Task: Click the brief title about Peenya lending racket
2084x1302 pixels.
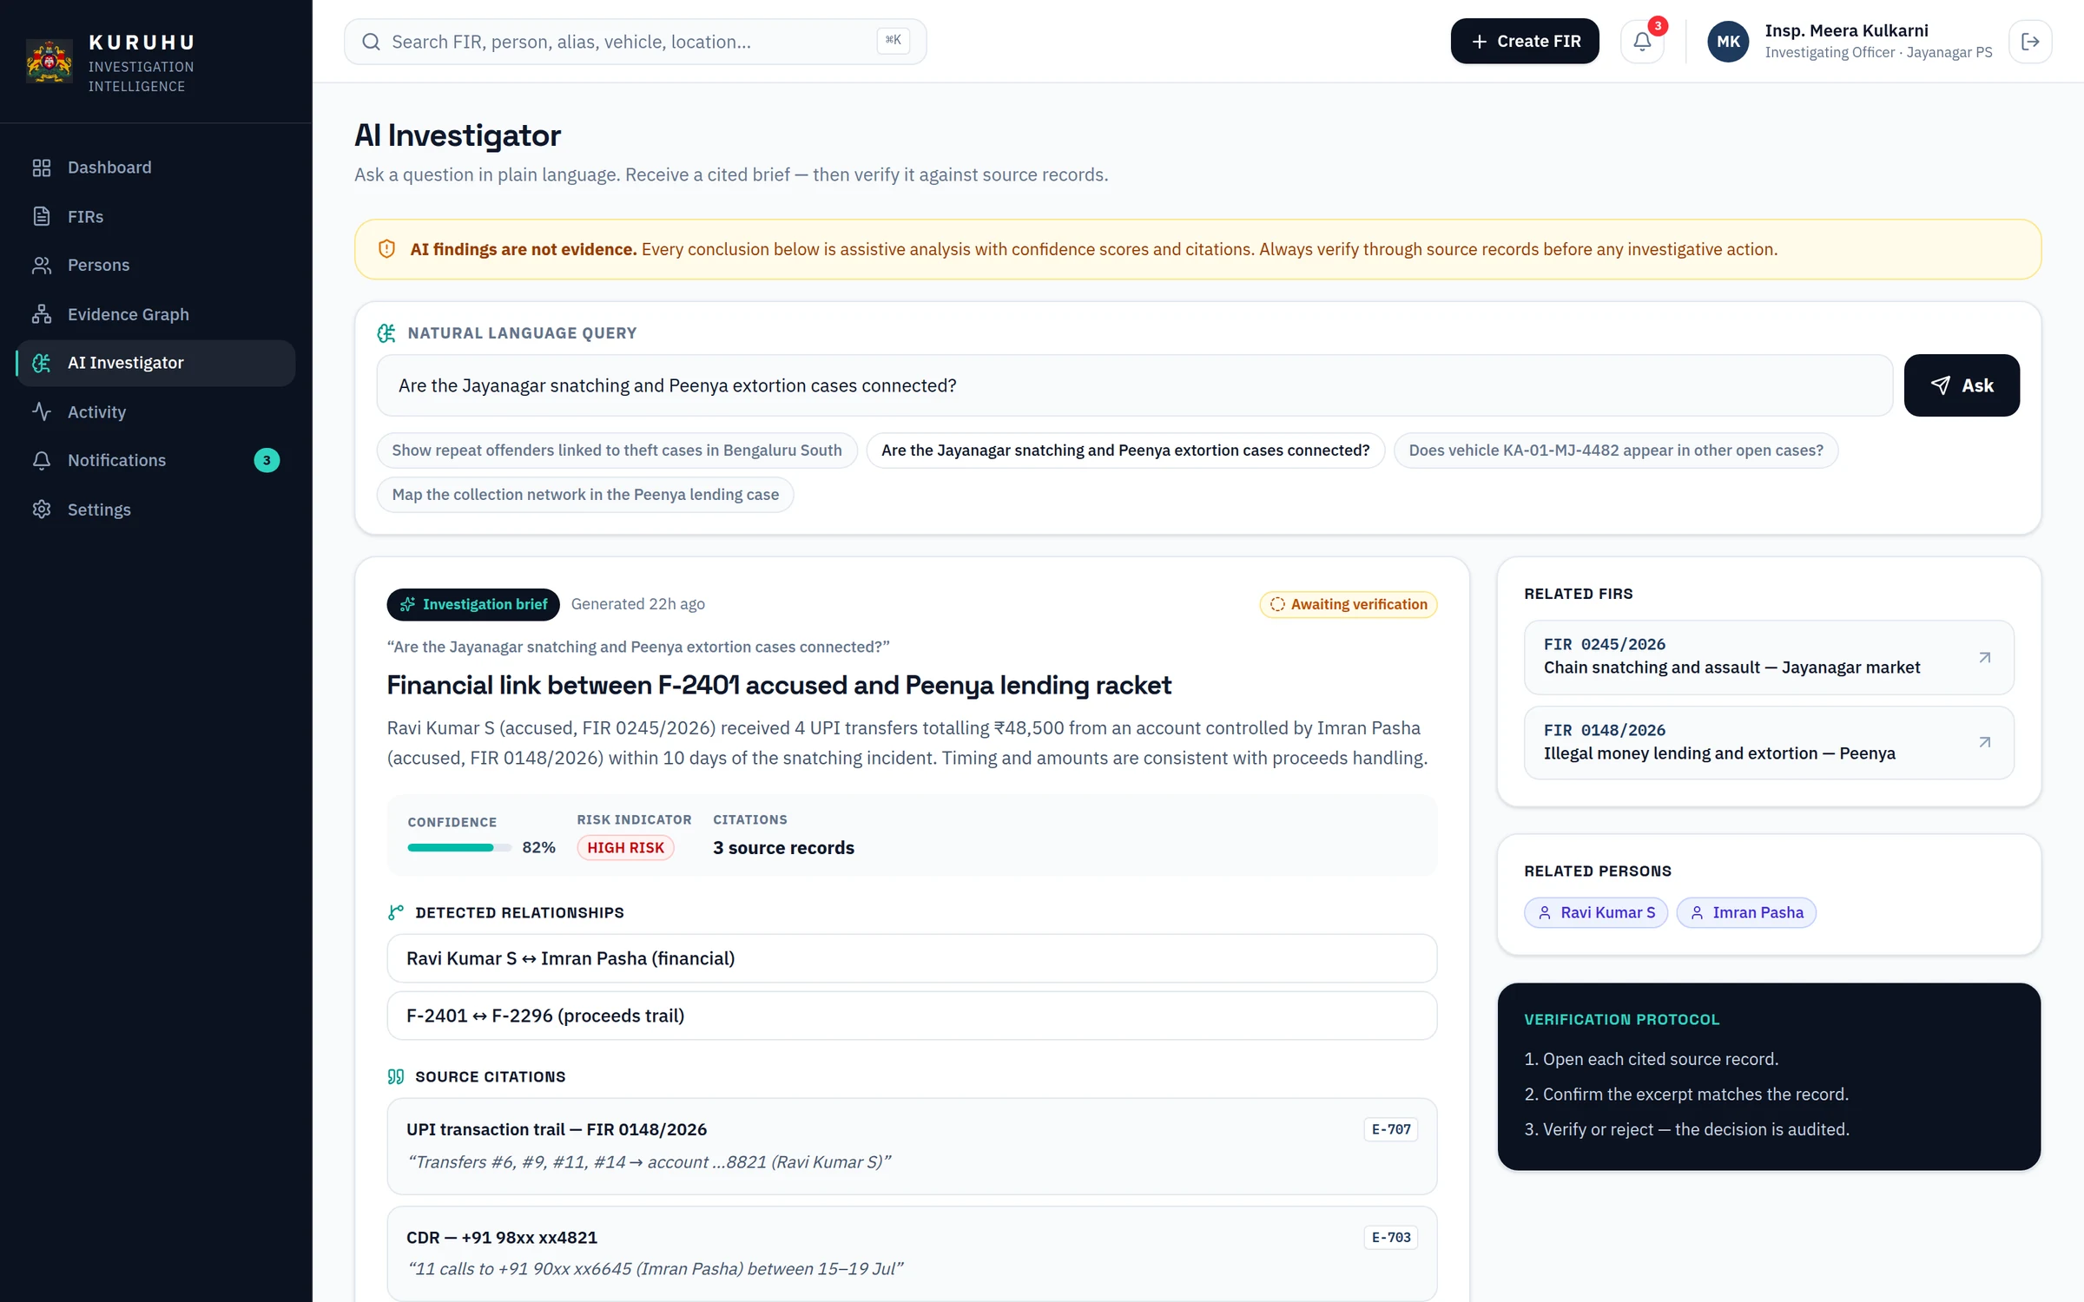Action: (779, 686)
